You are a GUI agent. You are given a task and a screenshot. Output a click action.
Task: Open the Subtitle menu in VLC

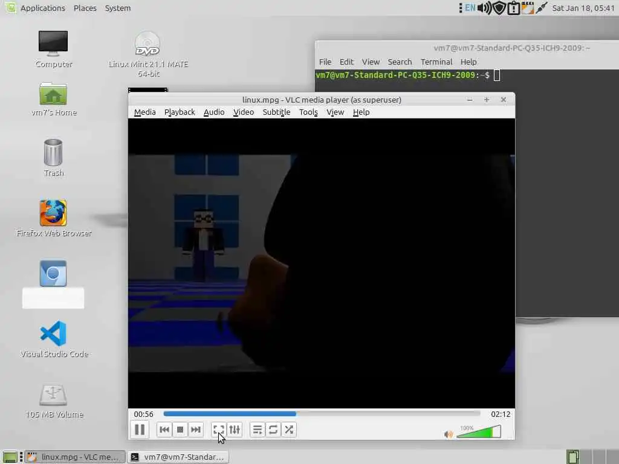click(276, 112)
